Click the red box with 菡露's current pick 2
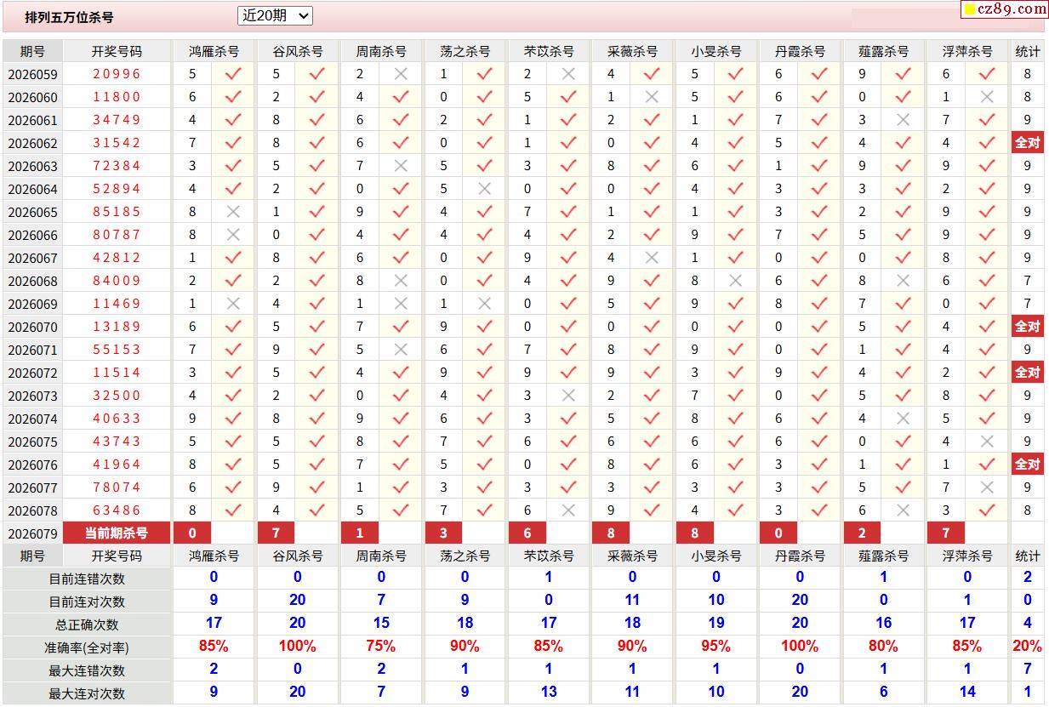The height and width of the screenshot is (707, 1049). click(x=862, y=533)
